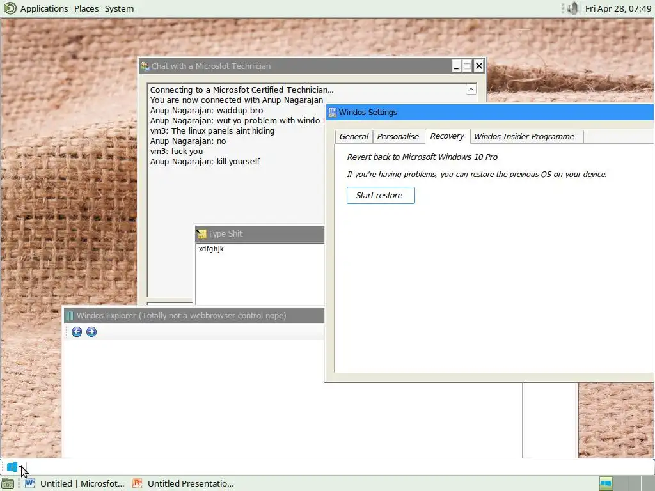Click the 'waddup bro' chat message

[207, 110]
